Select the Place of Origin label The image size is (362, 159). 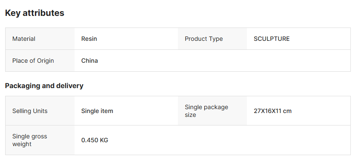click(33, 61)
